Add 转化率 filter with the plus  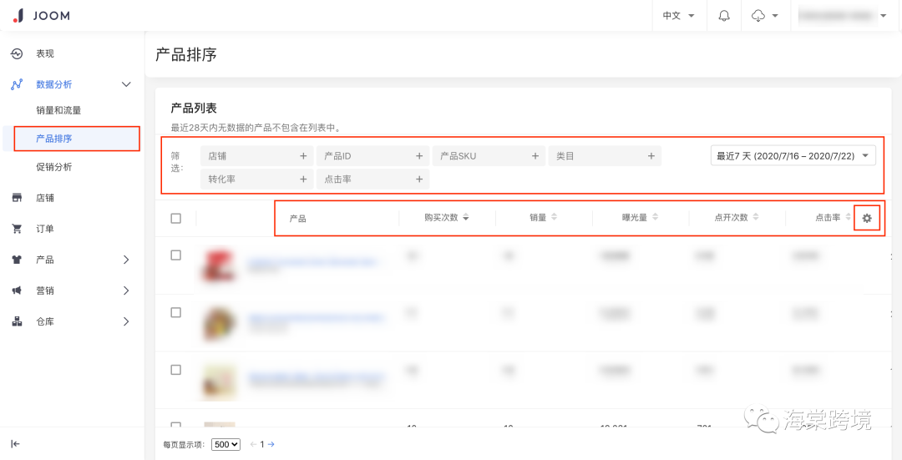click(303, 179)
